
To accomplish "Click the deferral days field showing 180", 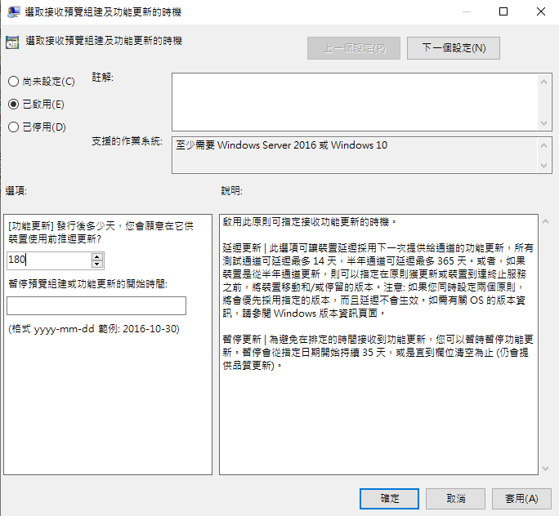I will click(47, 260).
